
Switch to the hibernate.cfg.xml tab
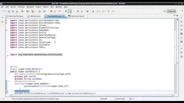[x=76, y=16]
